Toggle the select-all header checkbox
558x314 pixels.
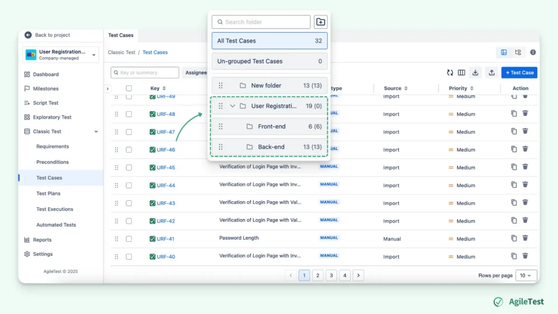click(x=129, y=88)
